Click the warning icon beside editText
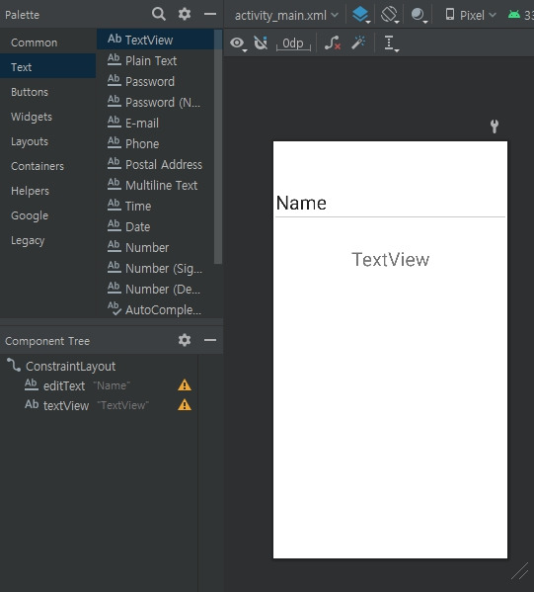 (185, 385)
